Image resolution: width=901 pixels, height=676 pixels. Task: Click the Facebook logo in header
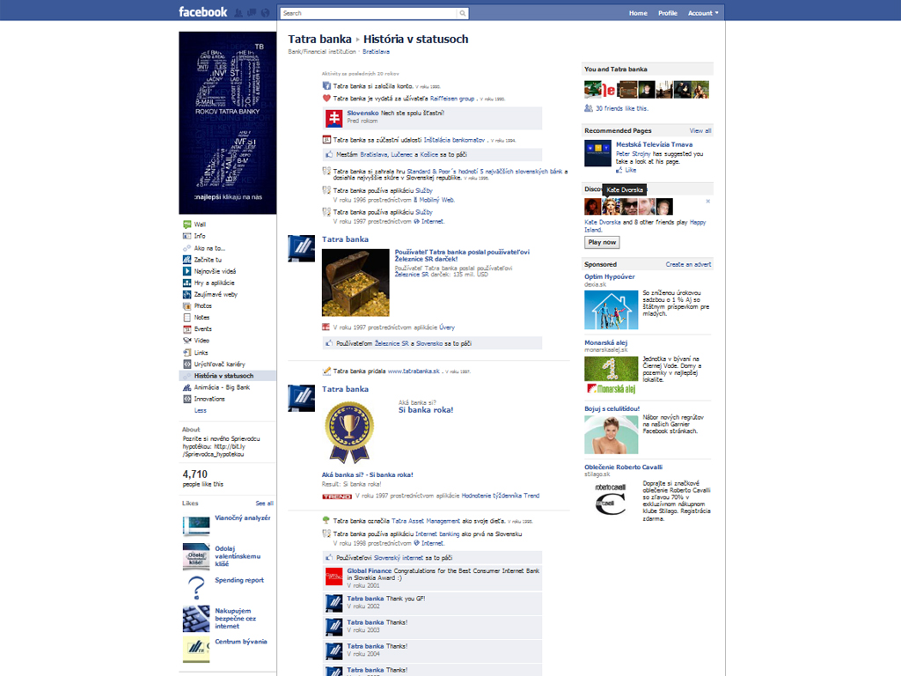203,12
